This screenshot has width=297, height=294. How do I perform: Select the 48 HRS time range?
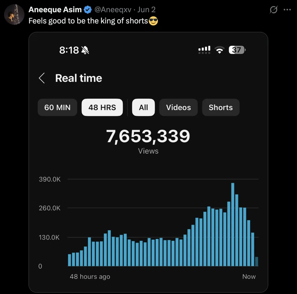pyautogui.click(x=102, y=108)
